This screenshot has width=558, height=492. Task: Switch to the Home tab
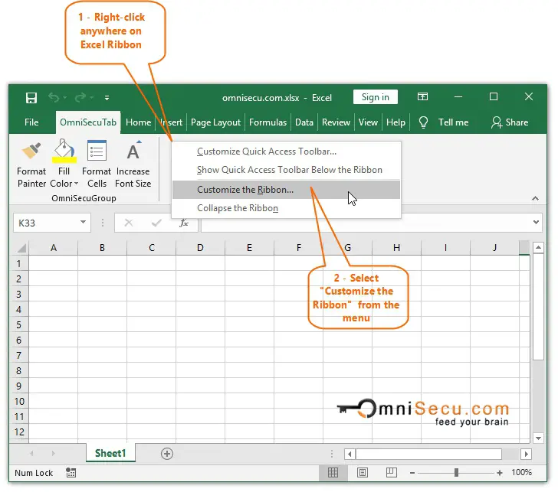coord(139,122)
